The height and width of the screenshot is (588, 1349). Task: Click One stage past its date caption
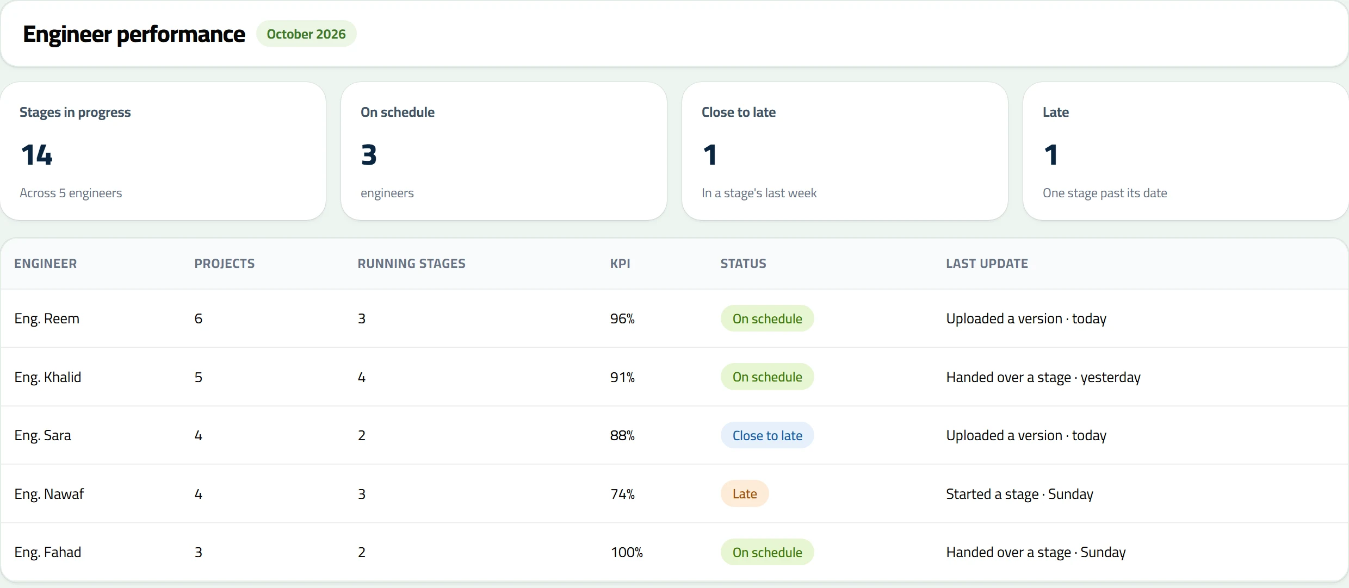coord(1105,193)
